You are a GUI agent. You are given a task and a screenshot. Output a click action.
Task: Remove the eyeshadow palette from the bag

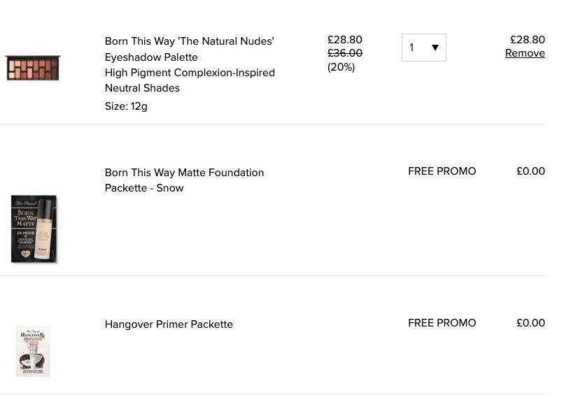click(x=525, y=53)
